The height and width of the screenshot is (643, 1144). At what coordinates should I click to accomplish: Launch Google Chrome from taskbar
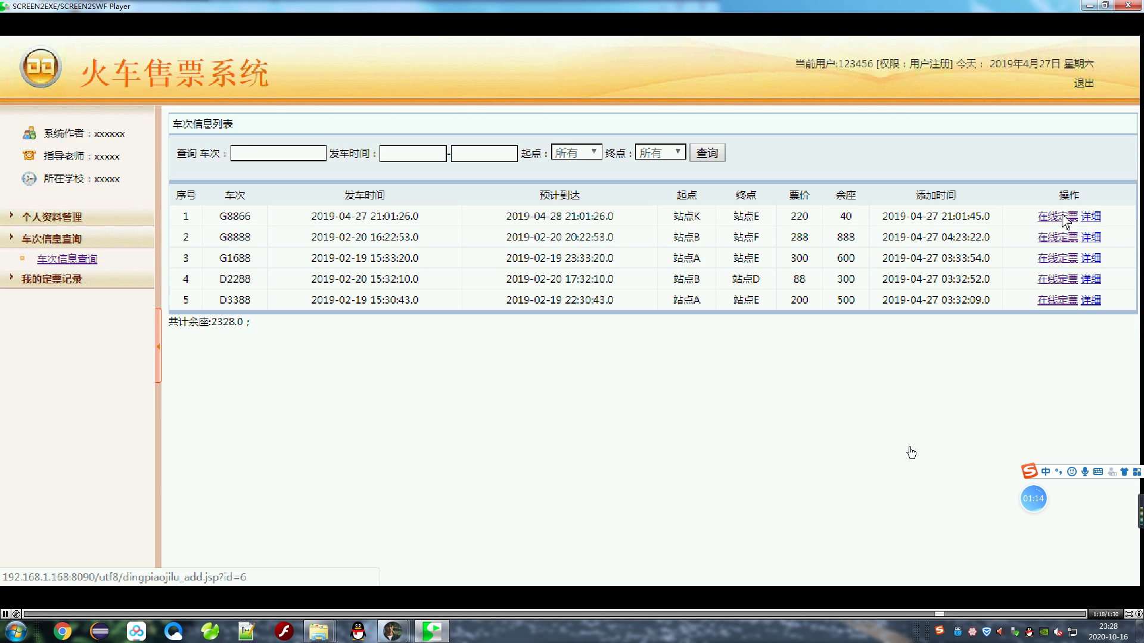(63, 631)
